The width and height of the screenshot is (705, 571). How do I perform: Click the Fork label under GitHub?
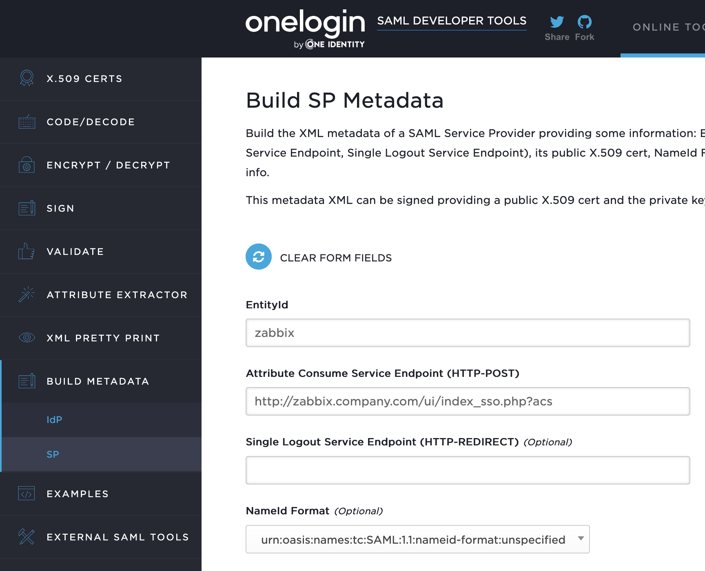pyautogui.click(x=585, y=37)
